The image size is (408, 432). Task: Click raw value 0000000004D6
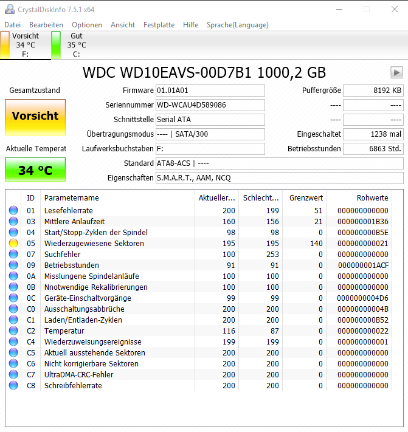coord(362,298)
